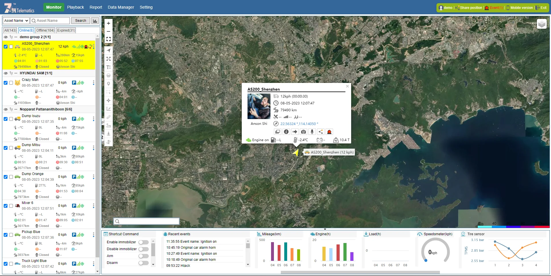Check empty checkbox for Dump Orange
The image size is (551, 276).
point(11,177)
